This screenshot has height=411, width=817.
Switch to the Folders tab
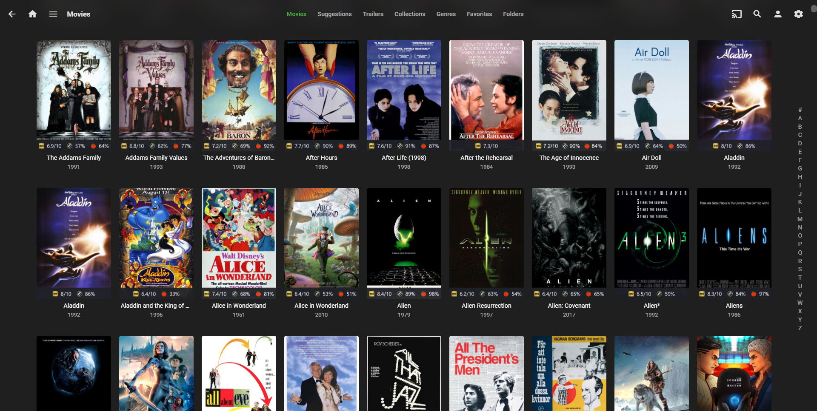click(x=513, y=14)
